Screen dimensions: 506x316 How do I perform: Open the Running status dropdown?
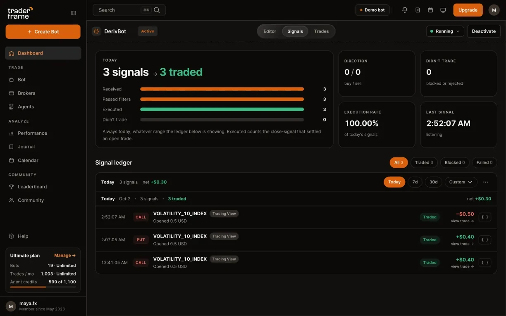tap(445, 31)
